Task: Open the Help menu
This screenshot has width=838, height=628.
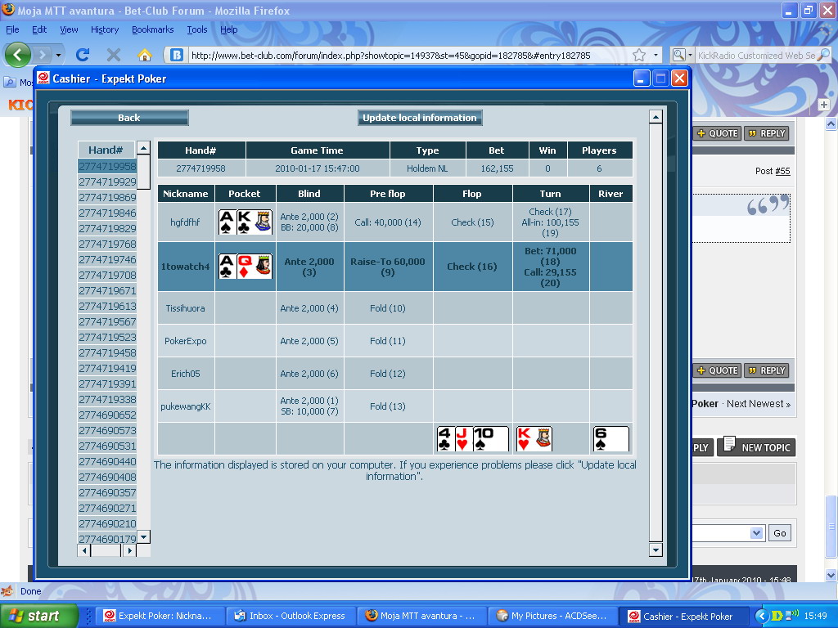Action: [229, 29]
